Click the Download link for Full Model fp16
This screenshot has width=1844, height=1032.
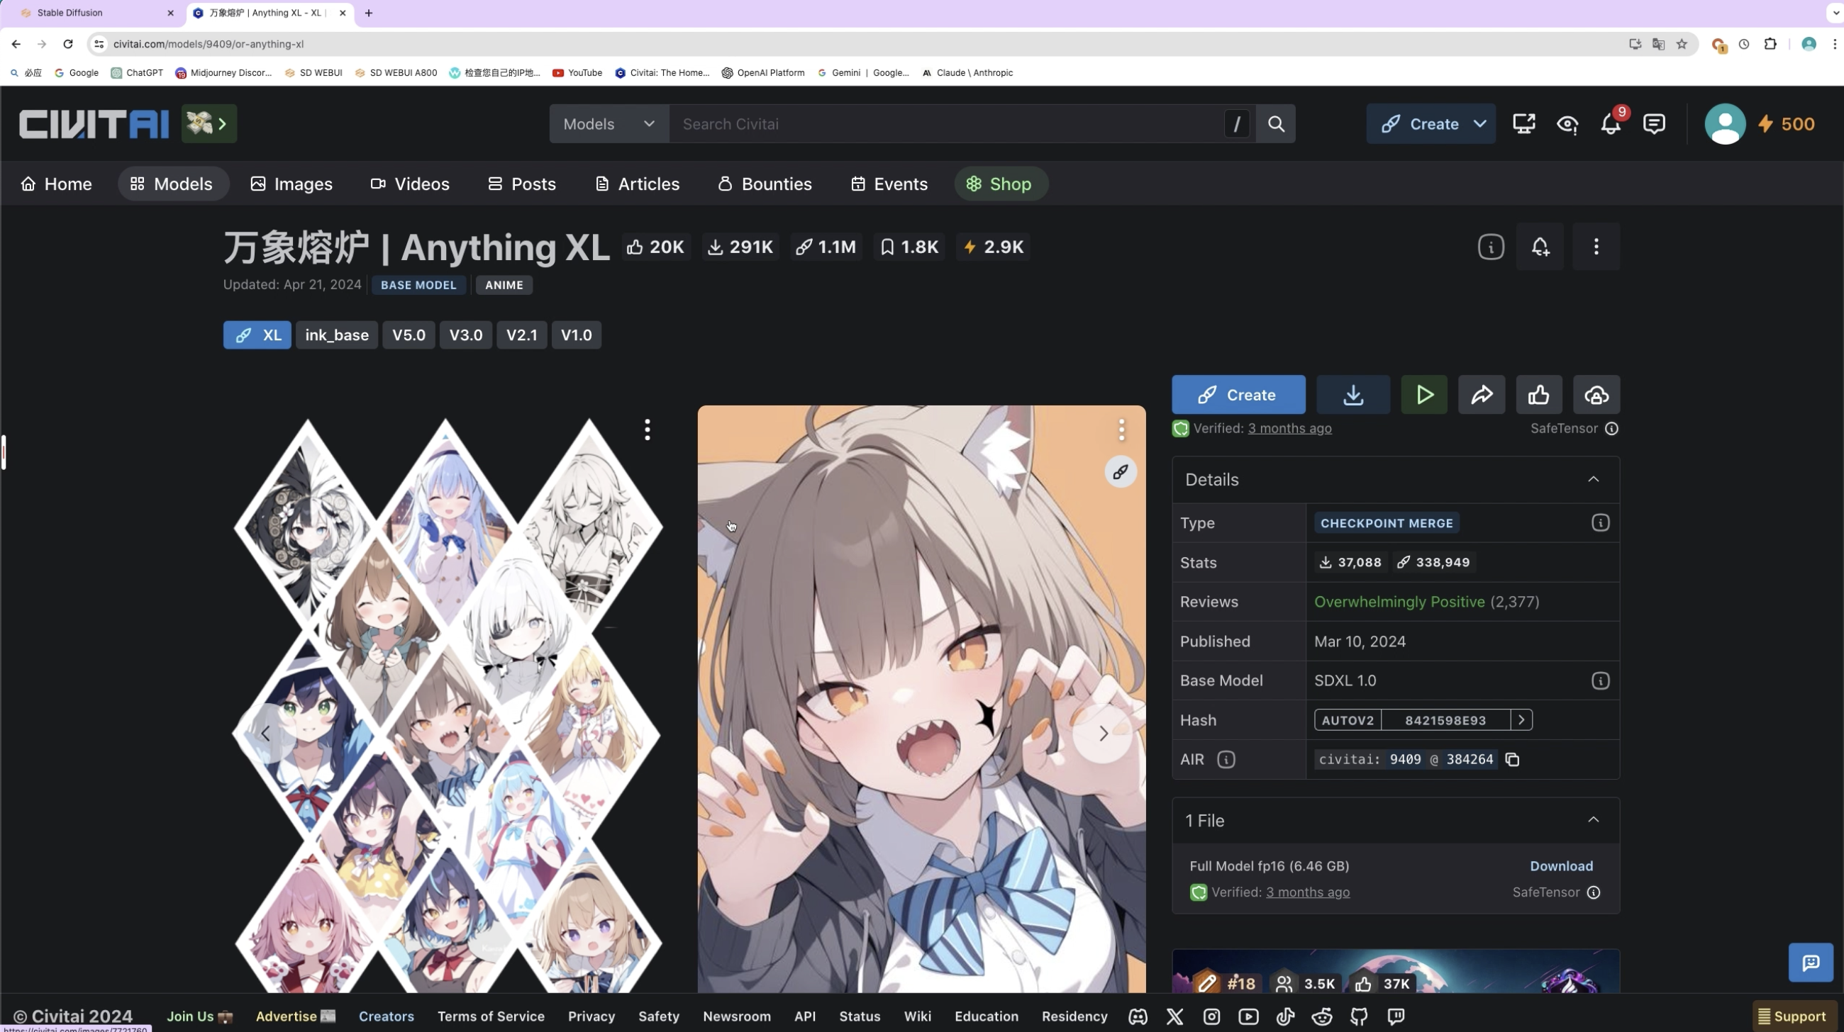pyautogui.click(x=1561, y=866)
